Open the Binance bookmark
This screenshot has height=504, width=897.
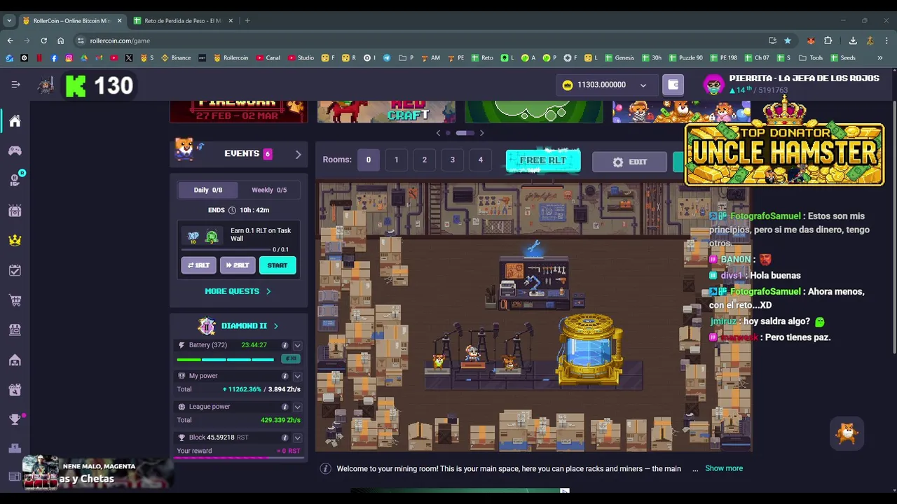tap(176, 58)
